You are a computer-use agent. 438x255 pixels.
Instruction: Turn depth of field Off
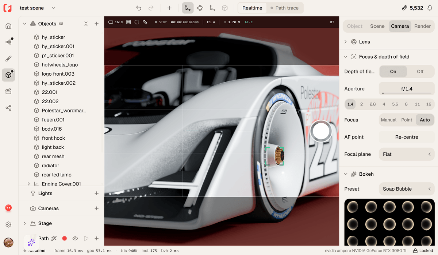tap(420, 72)
